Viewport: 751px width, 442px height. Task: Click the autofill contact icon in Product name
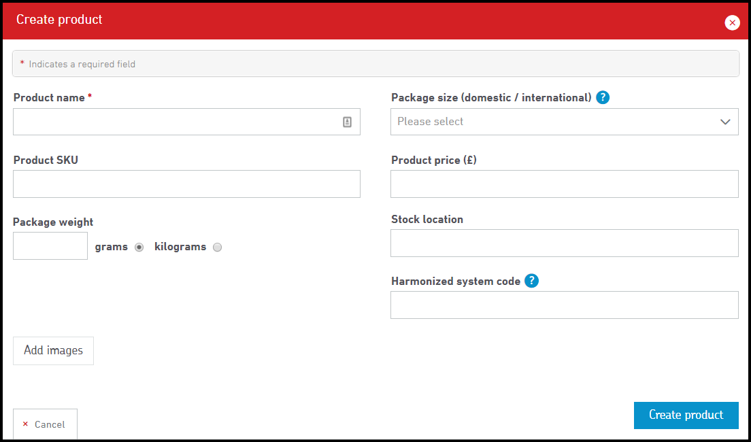click(347, 122)
